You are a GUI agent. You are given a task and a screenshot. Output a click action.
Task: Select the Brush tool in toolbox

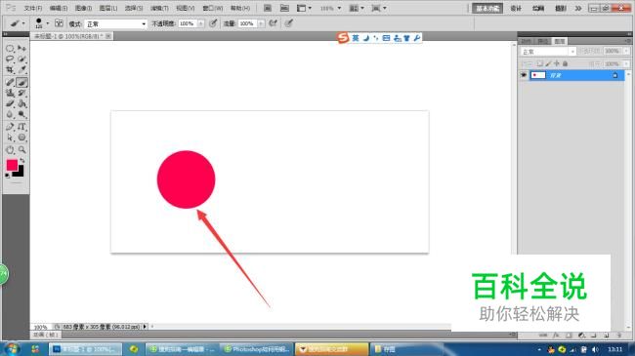[x=21, y=82]
